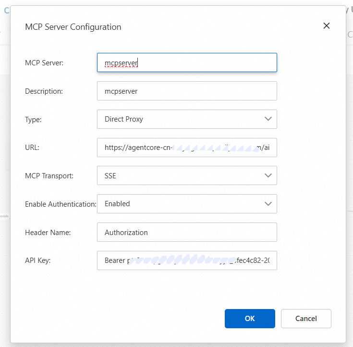The height and width of the screenshot is (347, 353).
Task: Click the MCP Transport label
Action: (x=49, y=176)
